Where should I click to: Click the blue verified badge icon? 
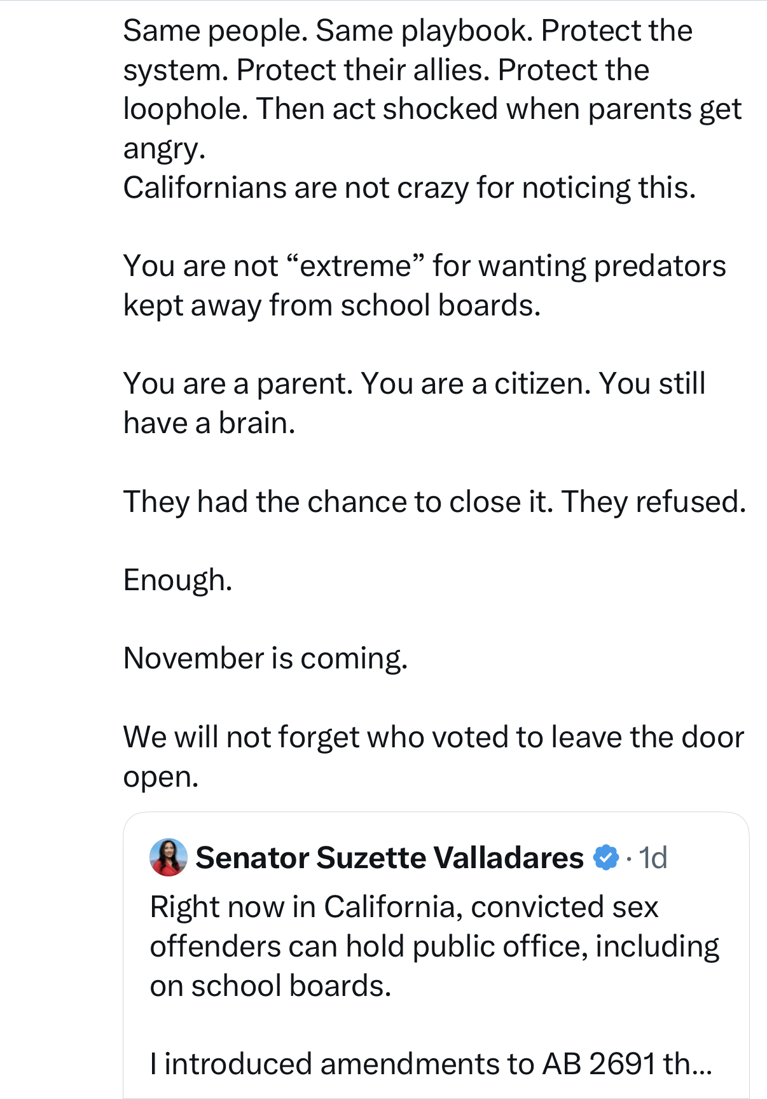pyautogui.click(x=605, y=857)
